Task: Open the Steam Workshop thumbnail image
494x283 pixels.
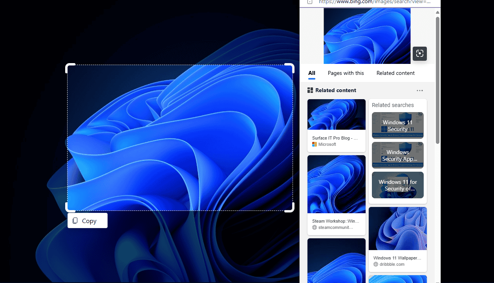Action: point(337,184)
